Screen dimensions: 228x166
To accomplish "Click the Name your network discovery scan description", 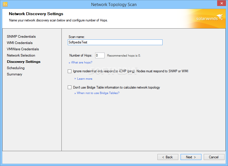I will [x=59, y=20].
